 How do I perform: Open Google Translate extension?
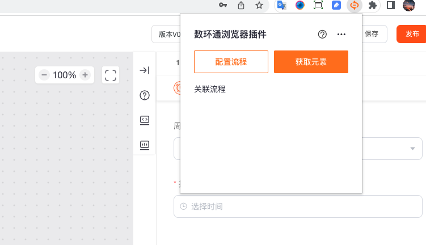point(282,5)
